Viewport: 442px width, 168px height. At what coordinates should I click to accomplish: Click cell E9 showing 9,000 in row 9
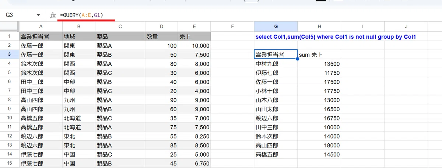pyautogui.click(x=194, y=109)
